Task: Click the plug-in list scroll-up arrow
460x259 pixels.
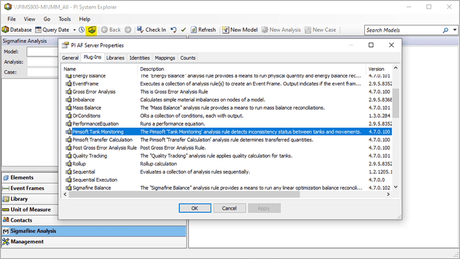Action: click(396, 68)
